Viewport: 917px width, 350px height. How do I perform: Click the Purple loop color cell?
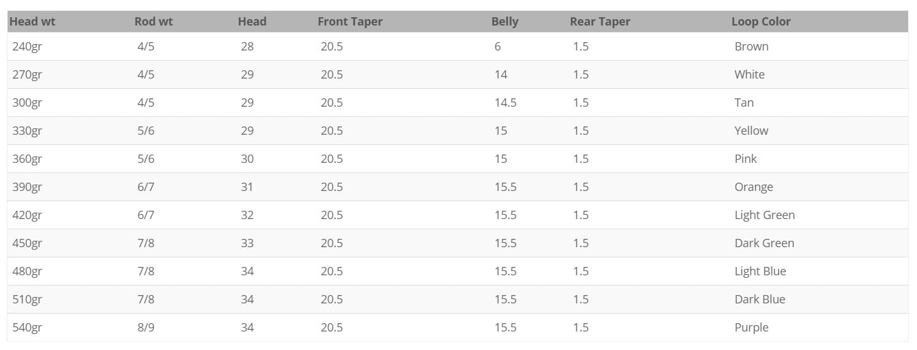(751, 328)
